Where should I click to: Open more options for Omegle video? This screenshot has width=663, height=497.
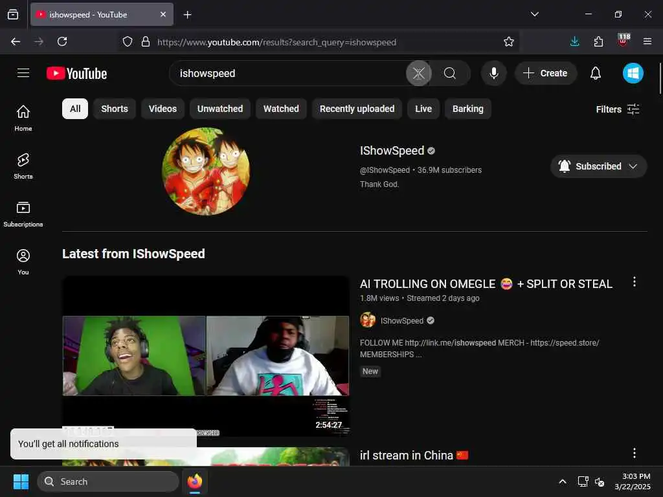click(635, 282)
